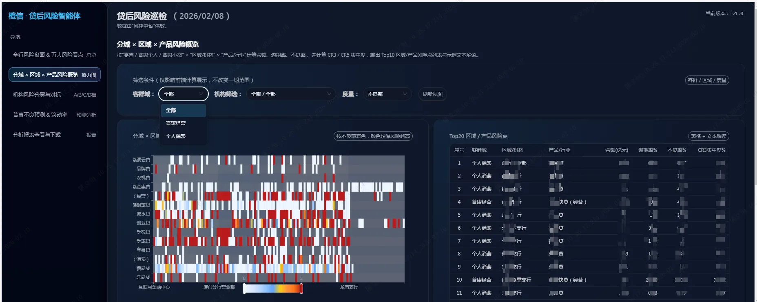Click the left handle of heatmap color slider
The height and width of the screenshot is (302, 757).
[x=244, y=289]
